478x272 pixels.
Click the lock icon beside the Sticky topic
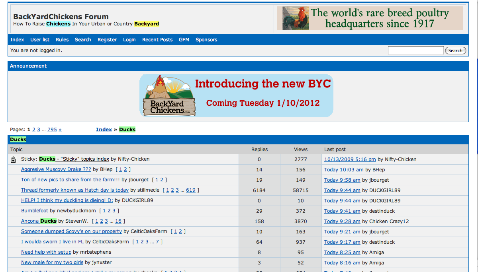click(14, 159)
